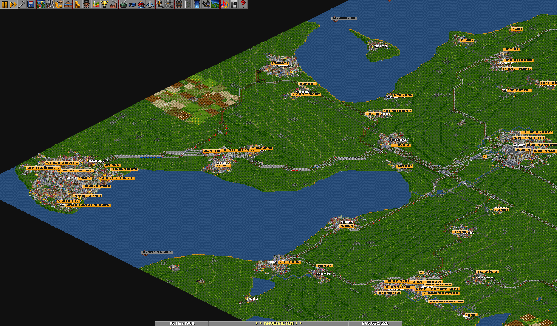
Task: Toggle the pause game button
Action: (x=4, y=5)
